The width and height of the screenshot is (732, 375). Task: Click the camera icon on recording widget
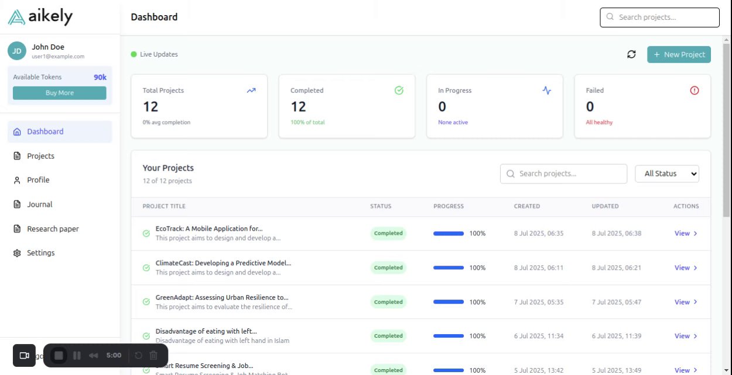25,355
